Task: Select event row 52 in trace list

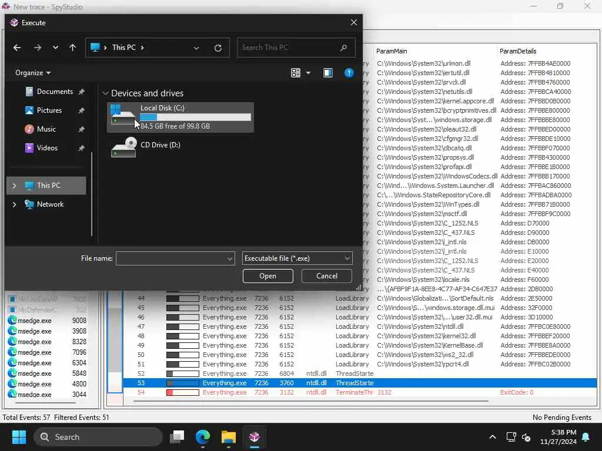Action: [x=360, y=373]
